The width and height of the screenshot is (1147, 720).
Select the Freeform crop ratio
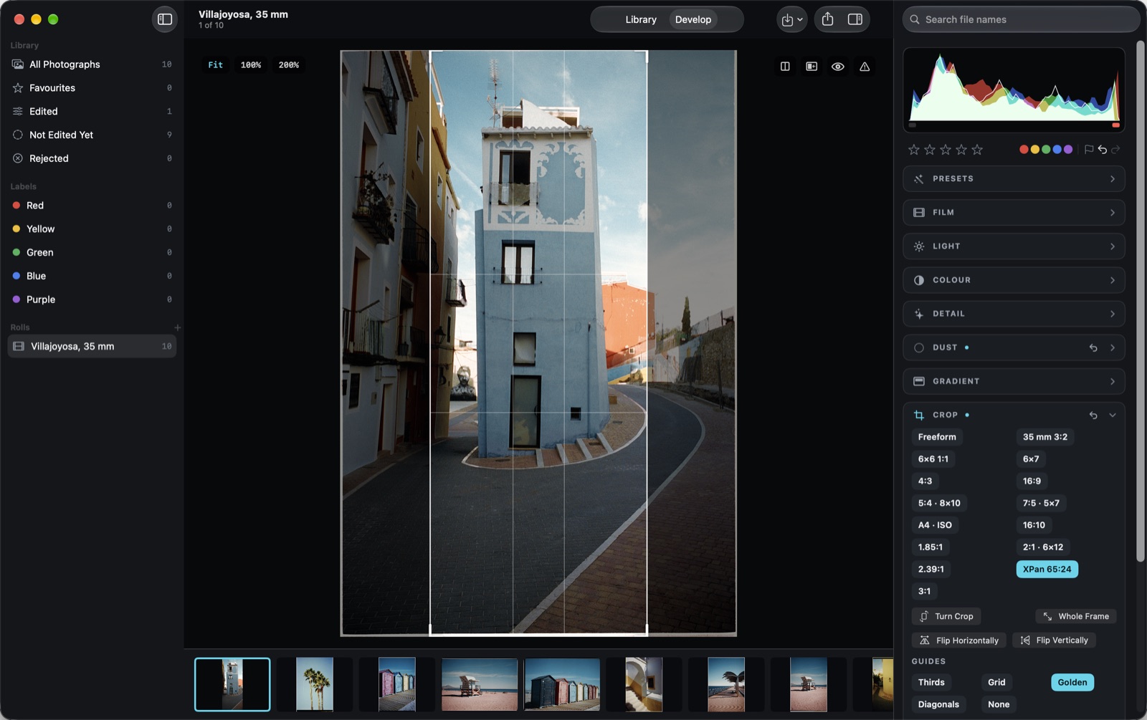(937, 437)
